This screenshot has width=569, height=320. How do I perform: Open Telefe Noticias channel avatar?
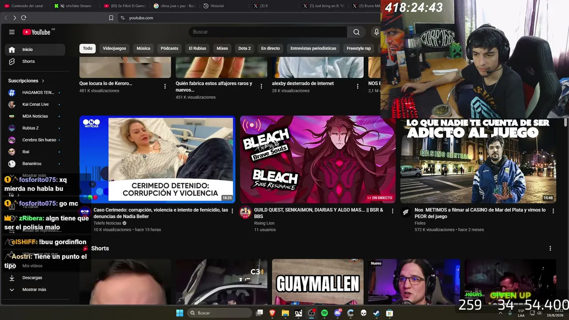point(85,212)
